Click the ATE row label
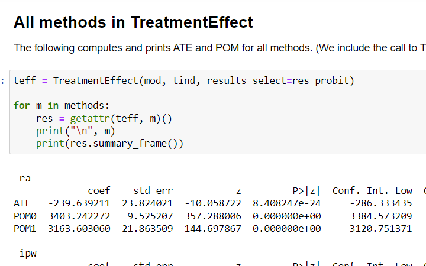The width and height of the screenshot is (426, 266). tap(22, 203)
